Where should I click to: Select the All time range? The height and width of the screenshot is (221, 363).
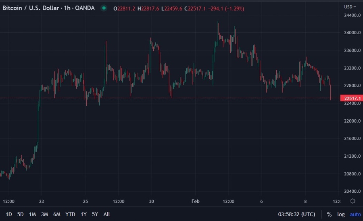coord(106,214)
